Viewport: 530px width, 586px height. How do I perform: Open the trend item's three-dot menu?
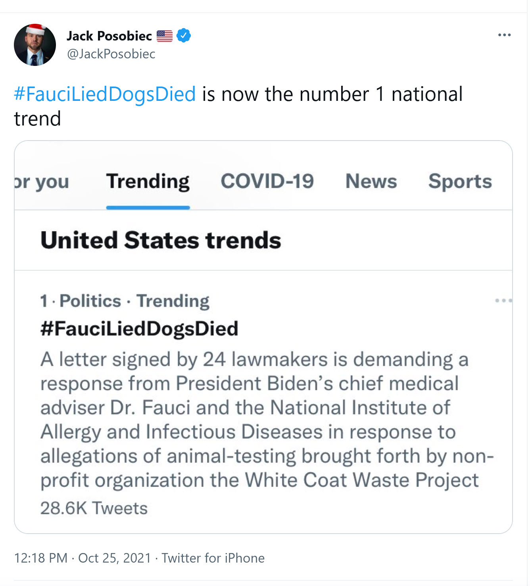[x=503, y=301]
